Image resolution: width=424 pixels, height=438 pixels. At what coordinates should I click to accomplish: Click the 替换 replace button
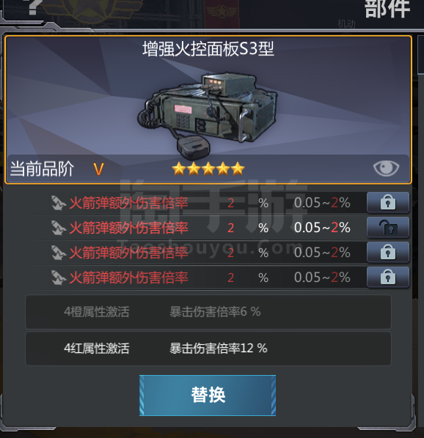[208, 396]
